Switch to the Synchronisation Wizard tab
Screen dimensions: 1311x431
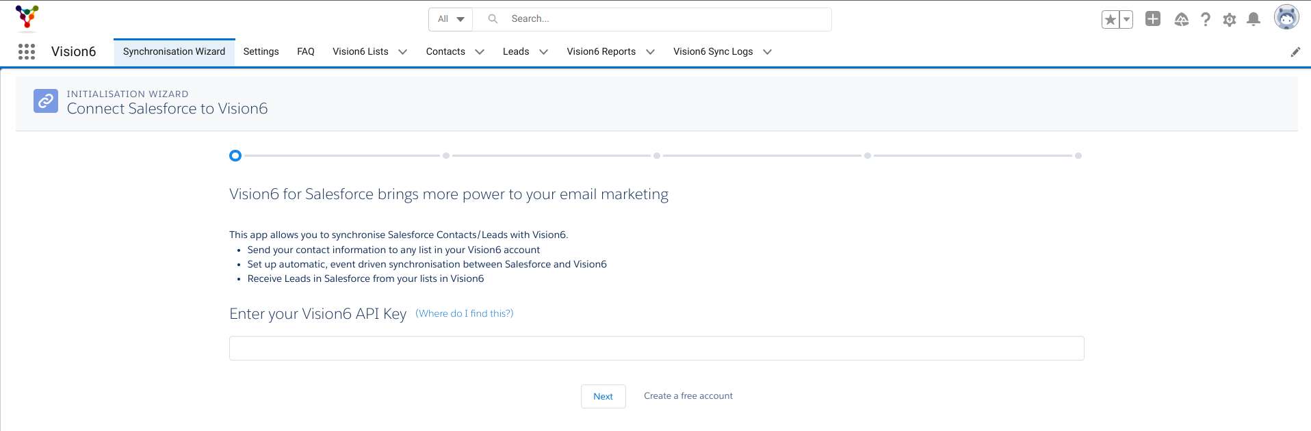click(x=174, y=52)
